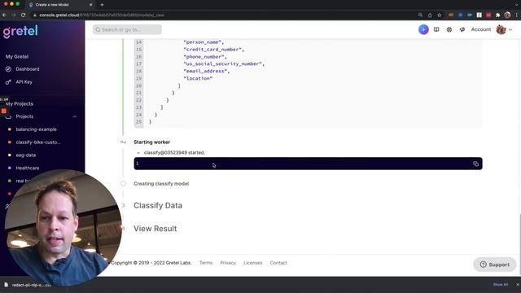The width and height of the screenshot is (521, 293).
Task: Click the browser zoom magnifier icon
Action: click(420, 15)
